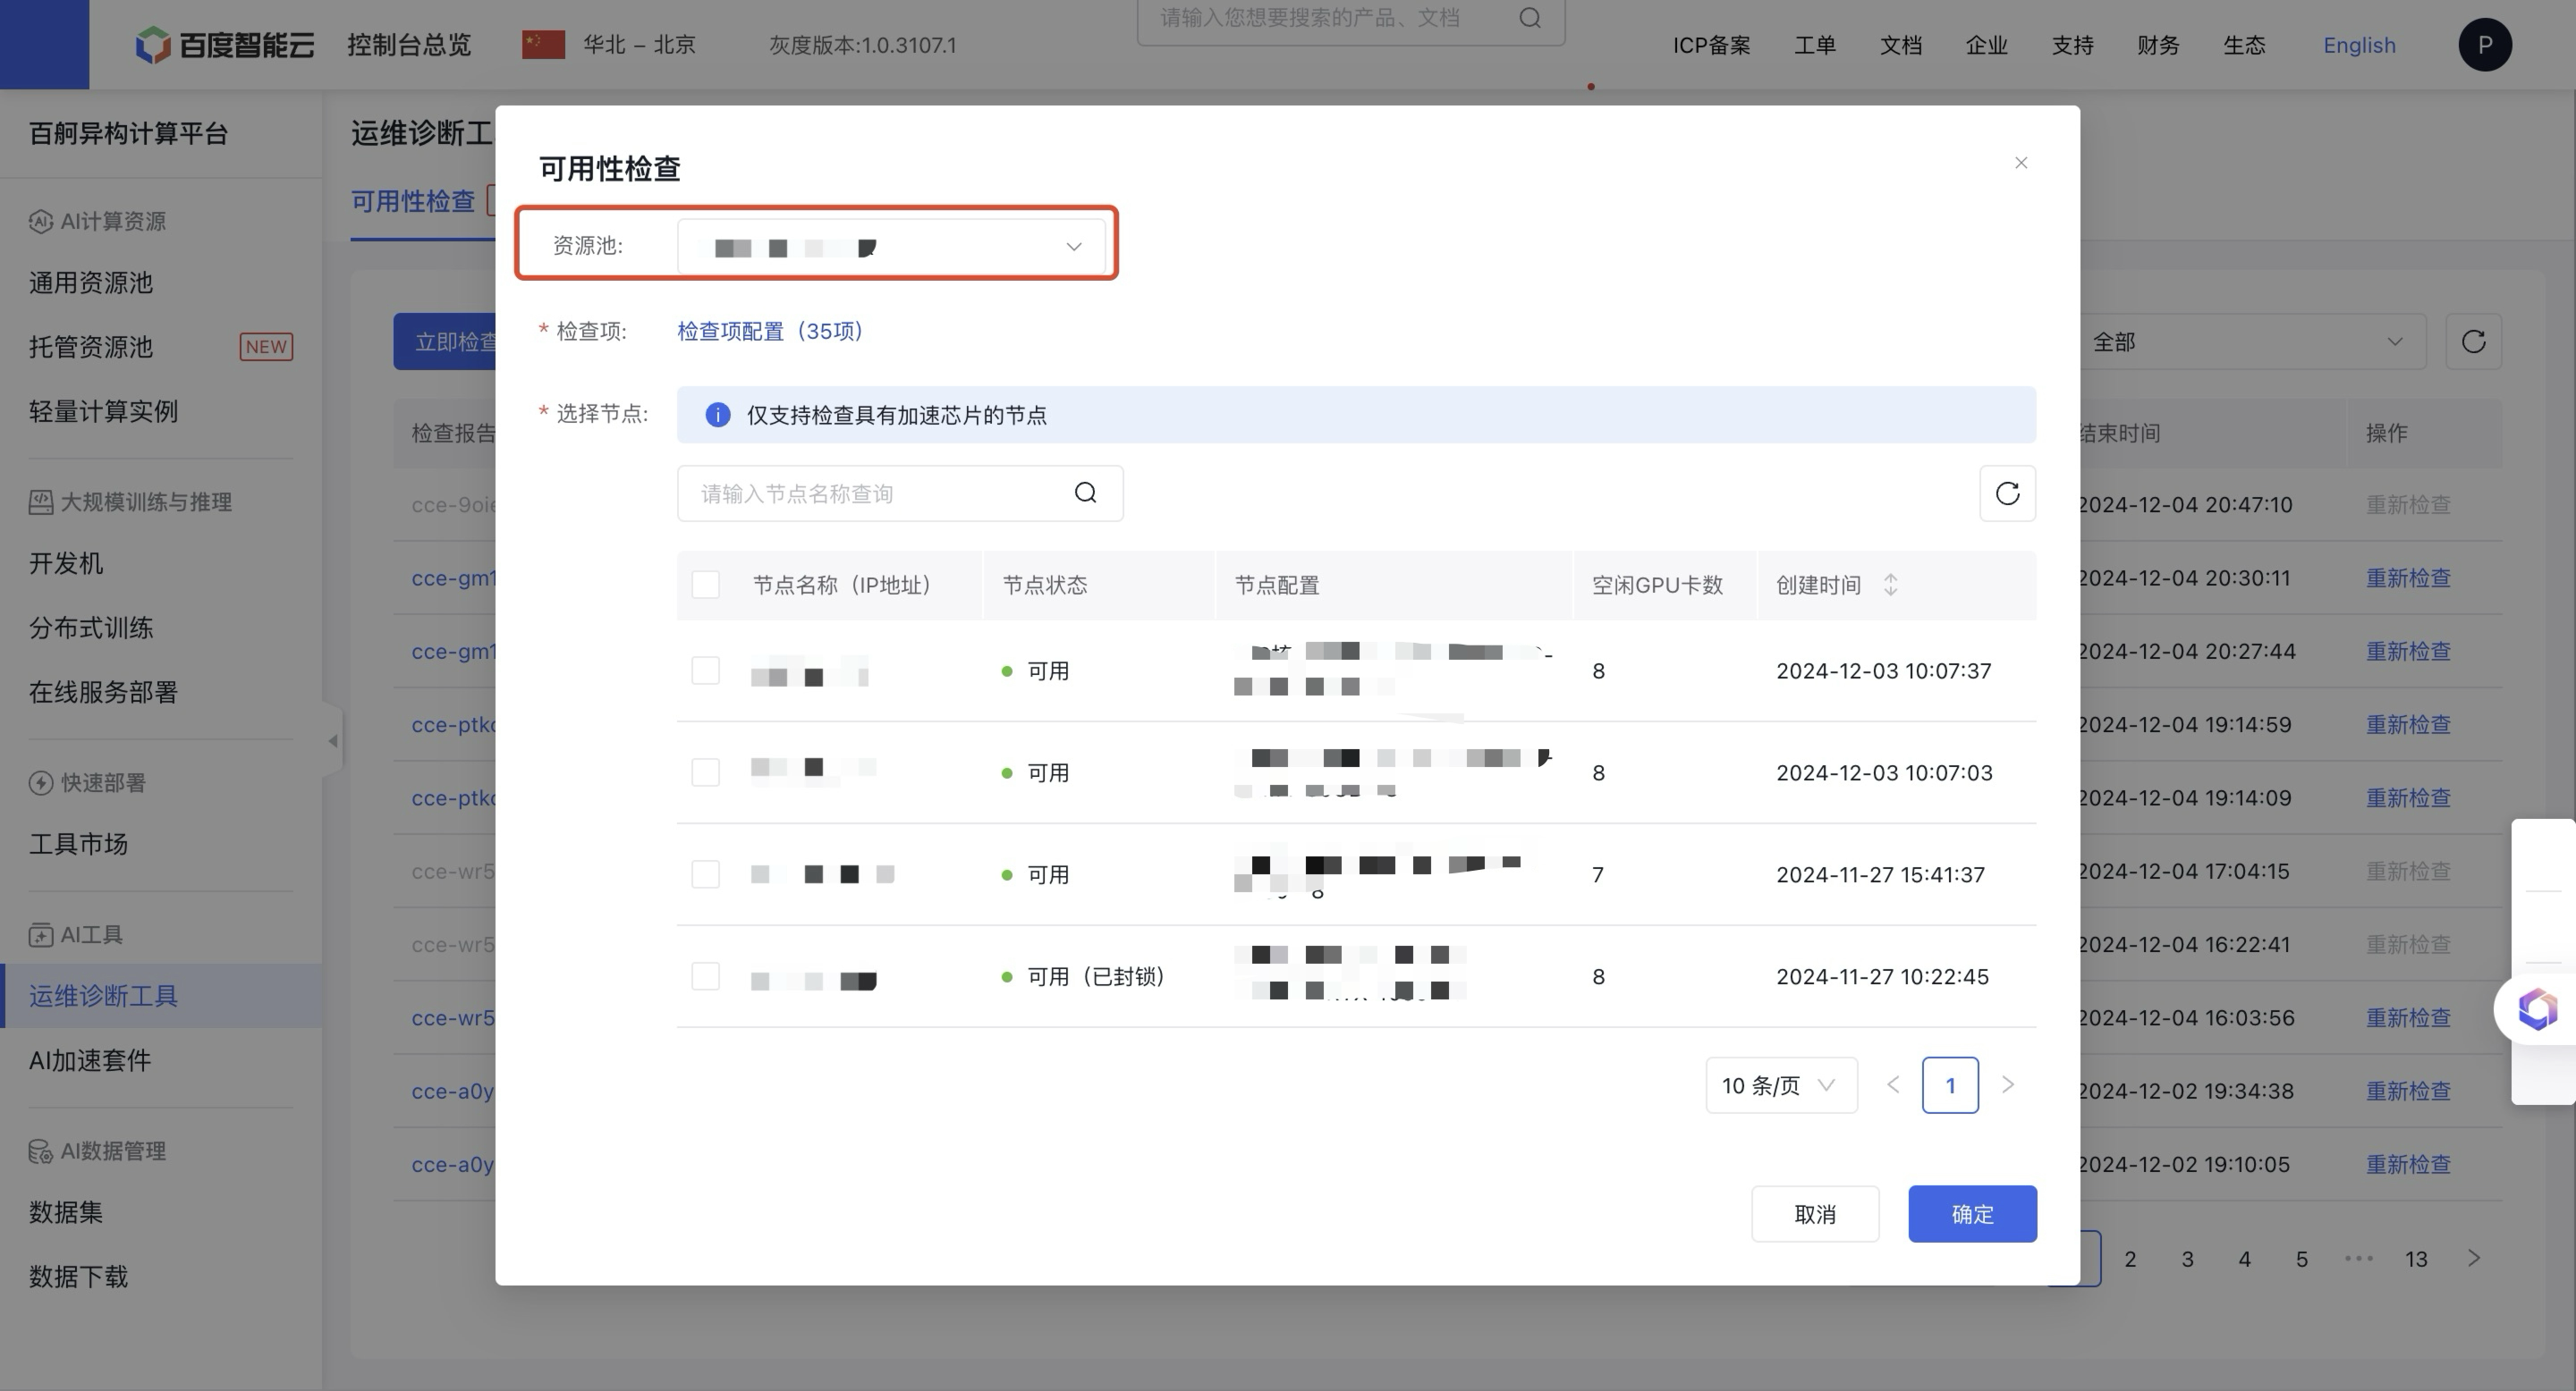The image size is (2576, 1391).
Task: Click the top search magnifier icon
Action: point(1530,17)
